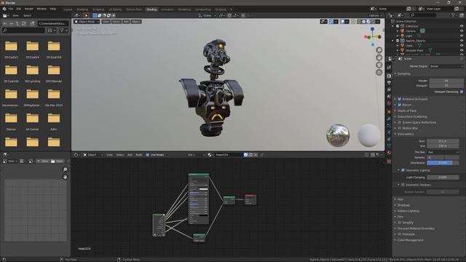Toggle viewport gizmo visibility
The height and width of the screenshot is (262, 466).
[331, 22]
